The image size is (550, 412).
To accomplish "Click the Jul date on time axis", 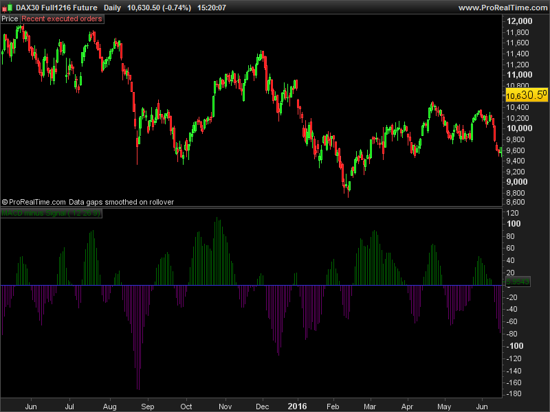I will (69, 407).
